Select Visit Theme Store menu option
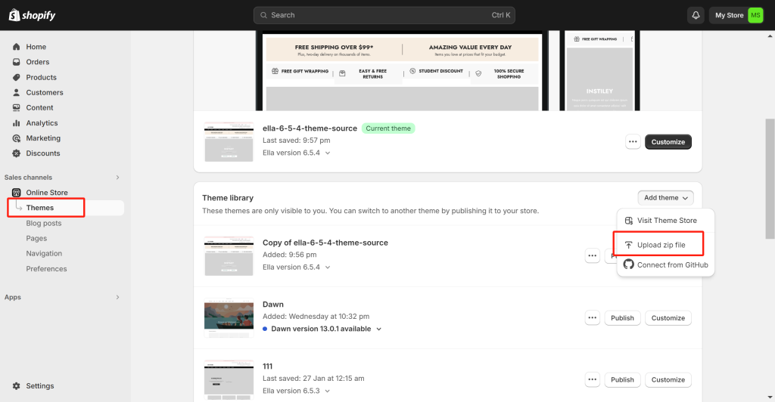775x402 pixels. click(x=665, y=221)
